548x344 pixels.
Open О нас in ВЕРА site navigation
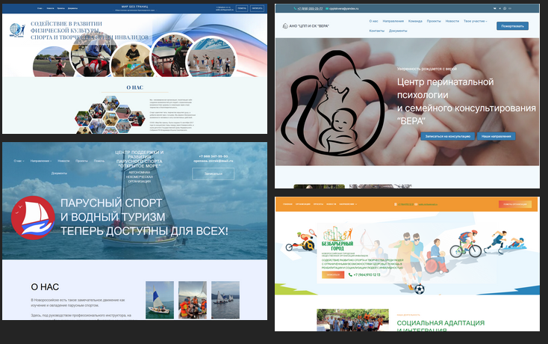point(373,22)
